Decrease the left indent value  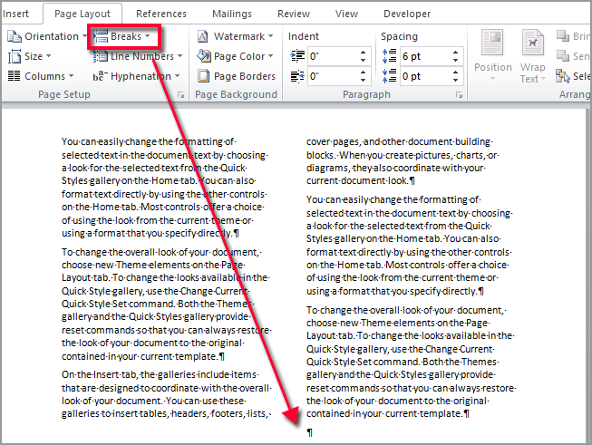(363, 61)
